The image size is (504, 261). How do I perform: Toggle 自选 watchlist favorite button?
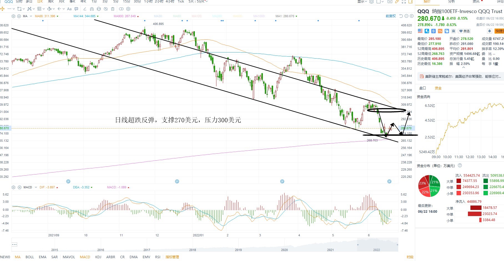pyautogui.click(x=464, y=31)
